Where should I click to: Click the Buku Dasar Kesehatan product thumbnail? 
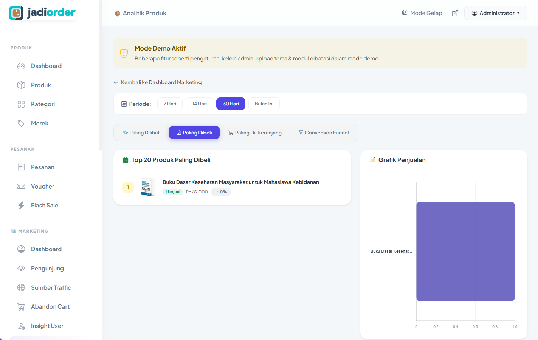click(147, 187)
